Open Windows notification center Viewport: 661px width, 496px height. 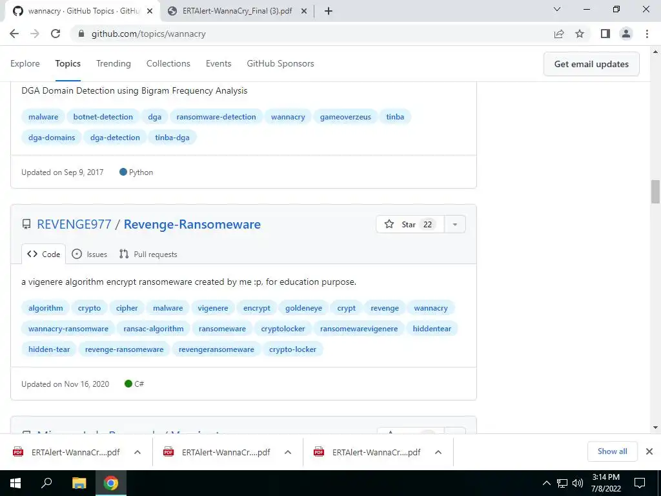click(640, 483)
